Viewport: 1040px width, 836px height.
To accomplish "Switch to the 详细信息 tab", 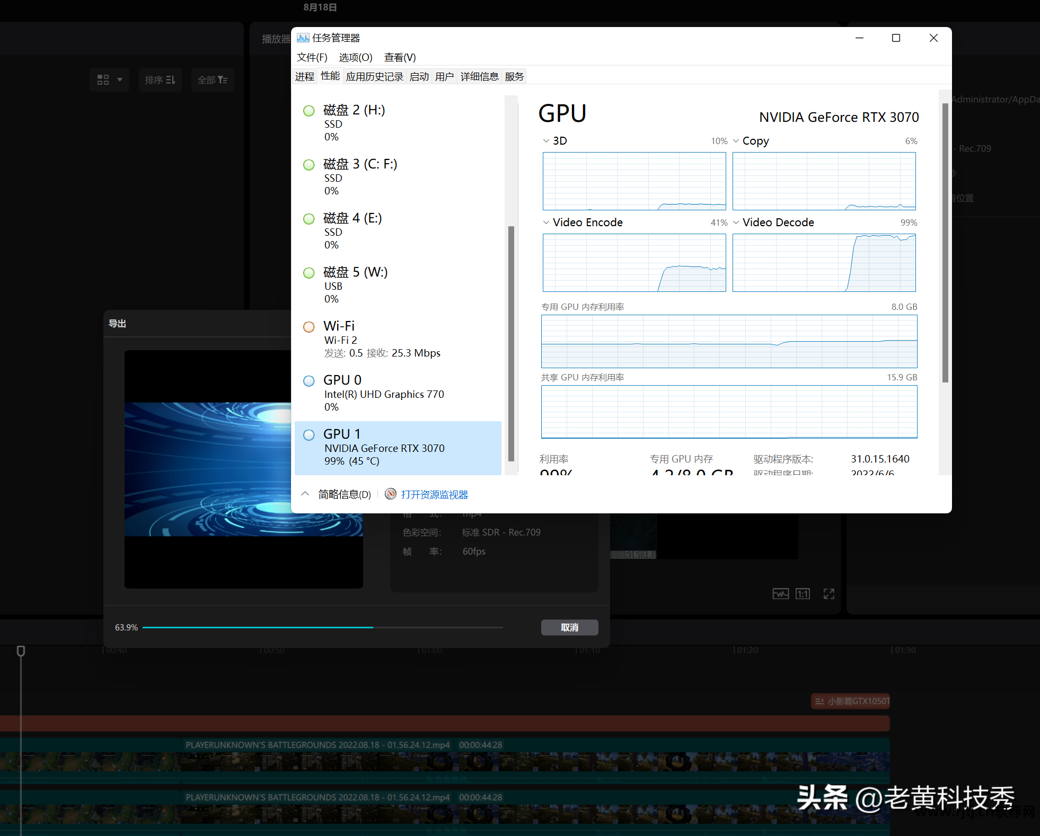I will click(x=480, y=77).
